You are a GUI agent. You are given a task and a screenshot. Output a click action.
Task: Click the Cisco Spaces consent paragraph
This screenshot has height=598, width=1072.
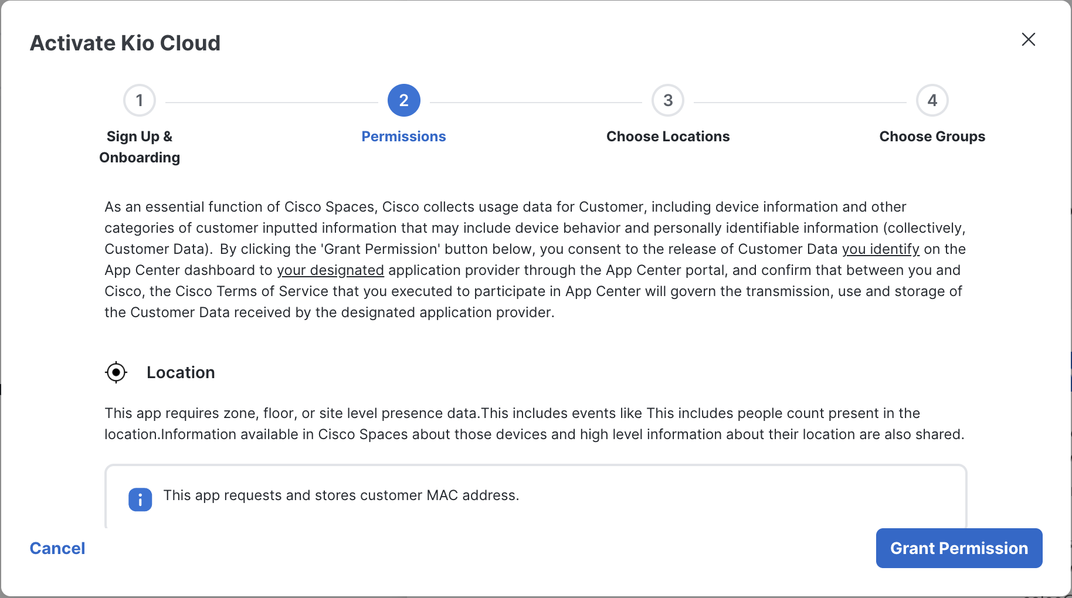pyautogui.click(x=535, y=260)
